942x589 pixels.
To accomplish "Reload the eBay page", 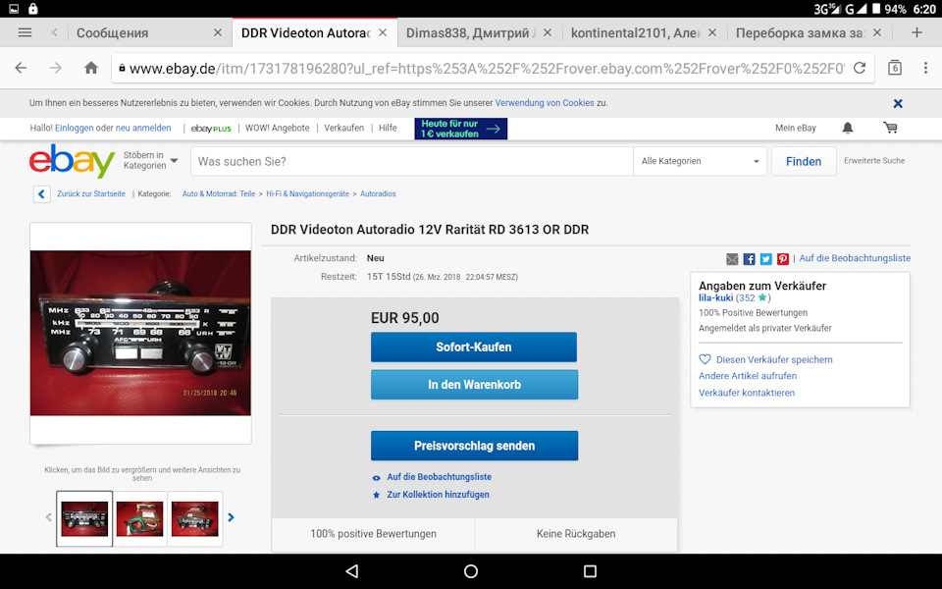I will point(860,68).
